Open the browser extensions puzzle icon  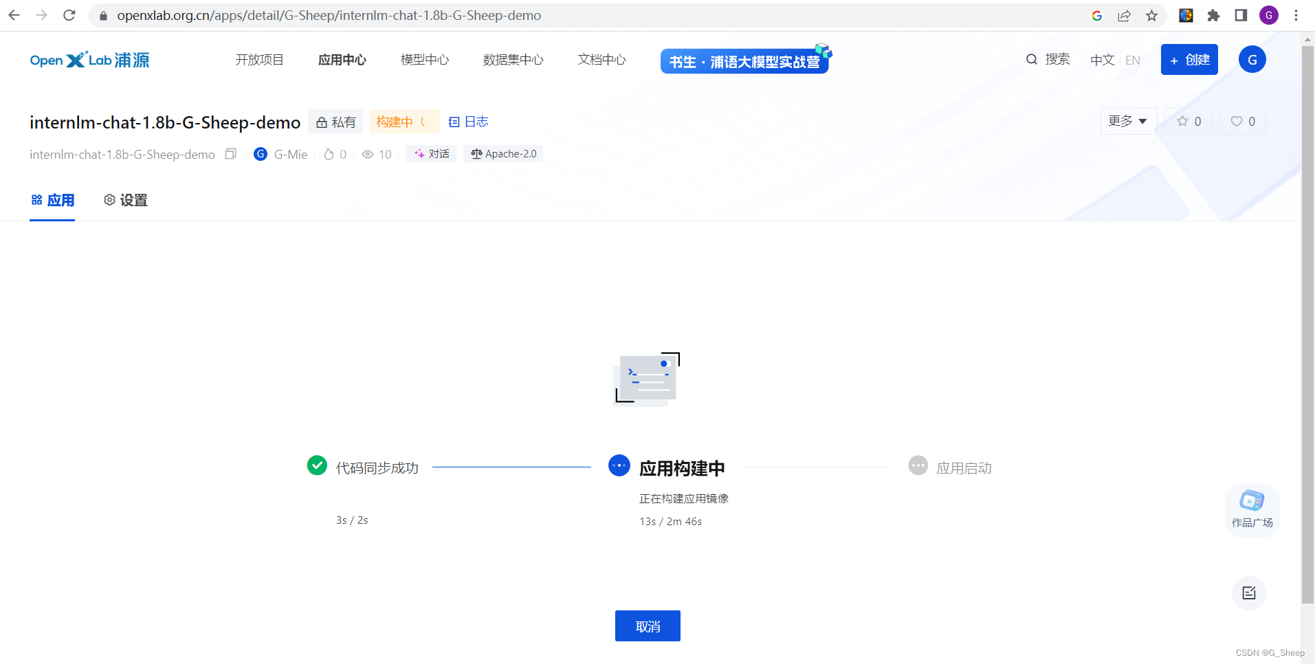coord(1213,15)
